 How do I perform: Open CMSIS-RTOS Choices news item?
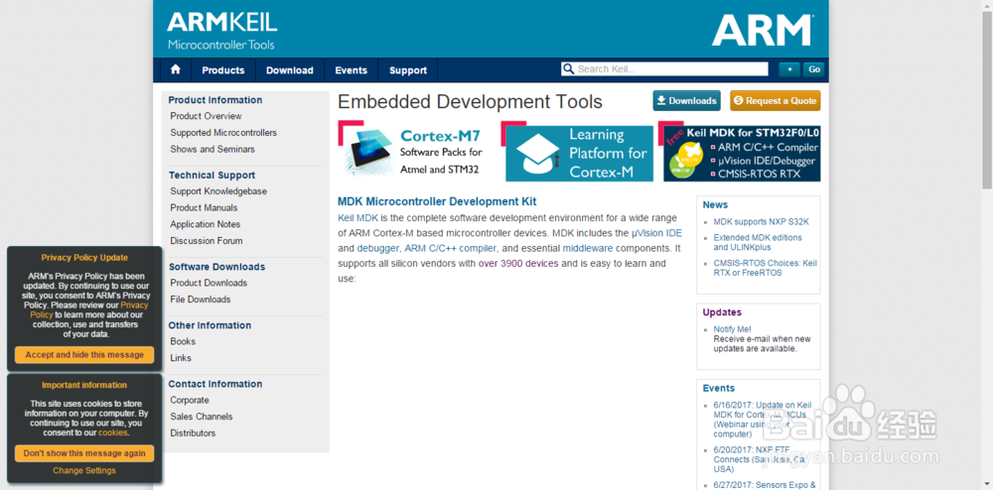coord(765,268)
